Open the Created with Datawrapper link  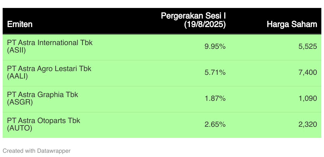tap(36, 151)
